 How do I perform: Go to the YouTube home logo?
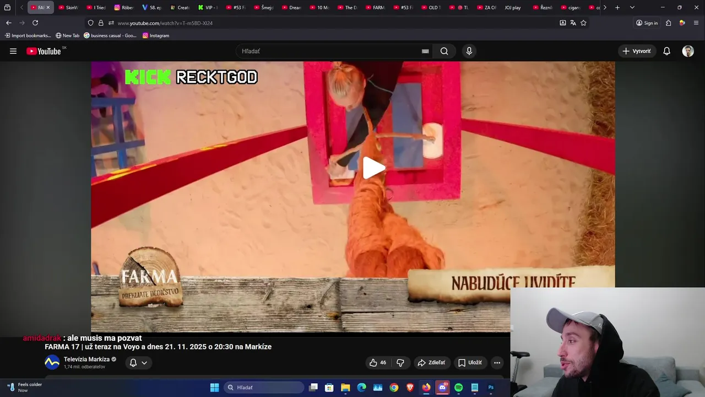point(44,51)
